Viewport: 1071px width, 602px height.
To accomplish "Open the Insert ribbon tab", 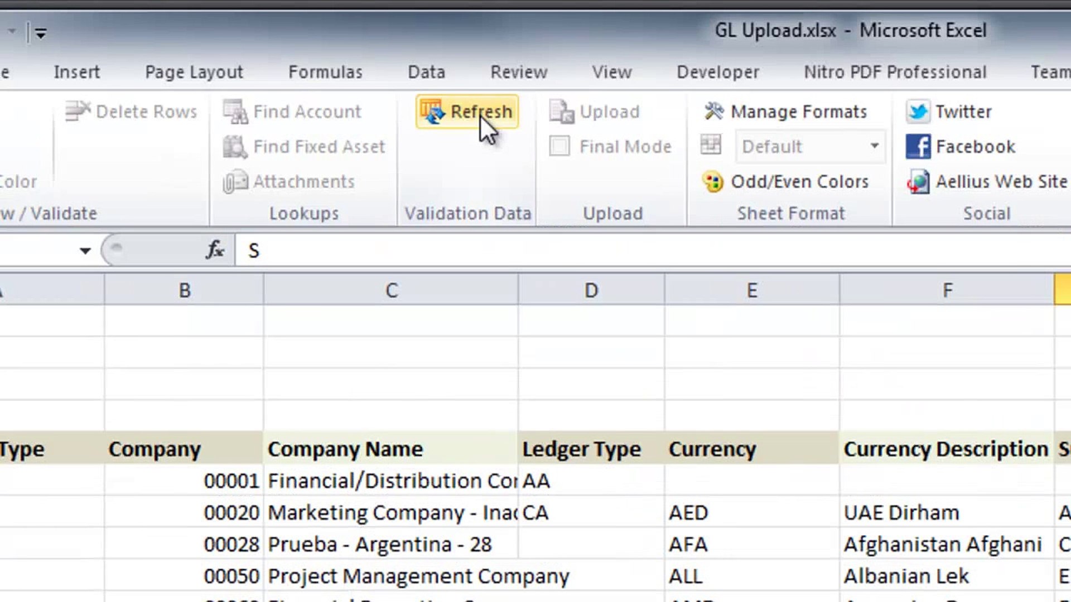I will point(77,72).
